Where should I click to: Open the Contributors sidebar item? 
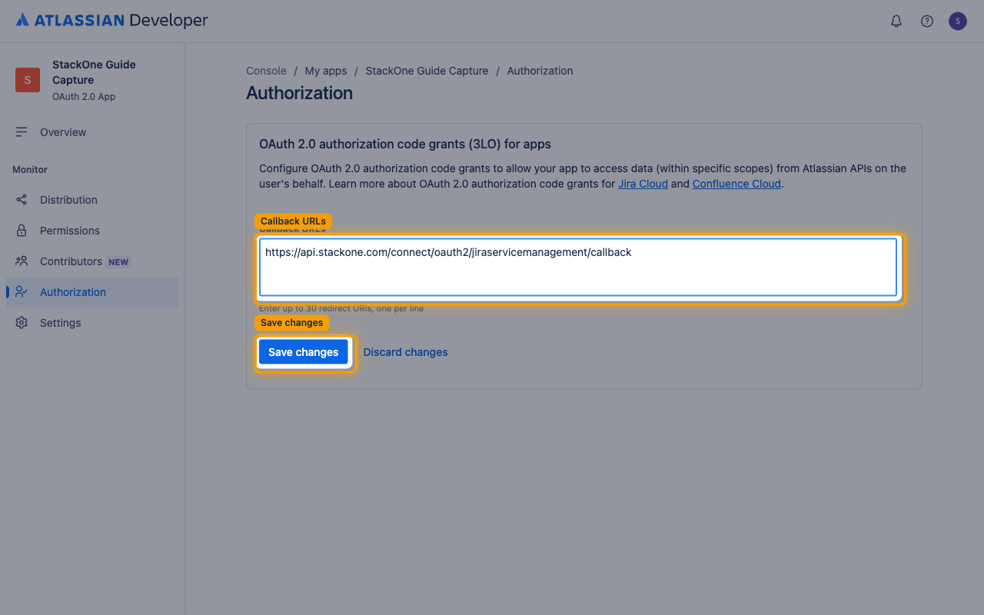click(92, 261)
